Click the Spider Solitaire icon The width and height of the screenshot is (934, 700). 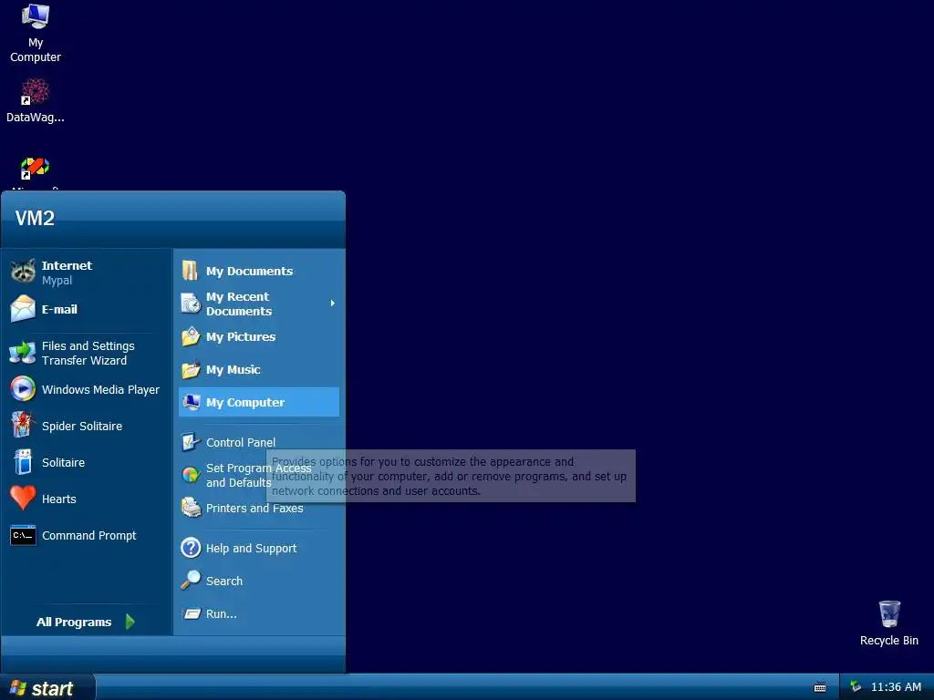[23, 426]
